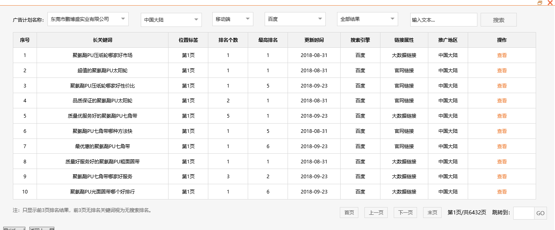This screenshot has width=555, height=230.
Task: Click 查看 for 质量优服务好的聚氨酯PU七角带
Action: click(502, 116)
